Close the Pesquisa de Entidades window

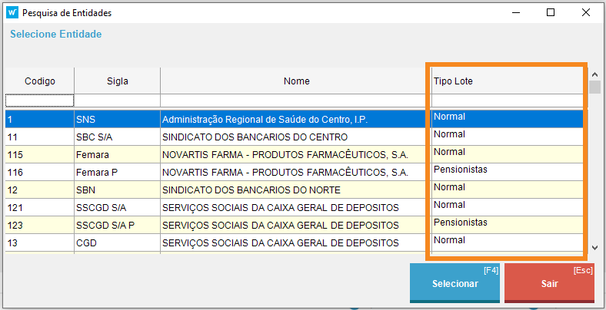pyautogui.click(x=586, y=12)
